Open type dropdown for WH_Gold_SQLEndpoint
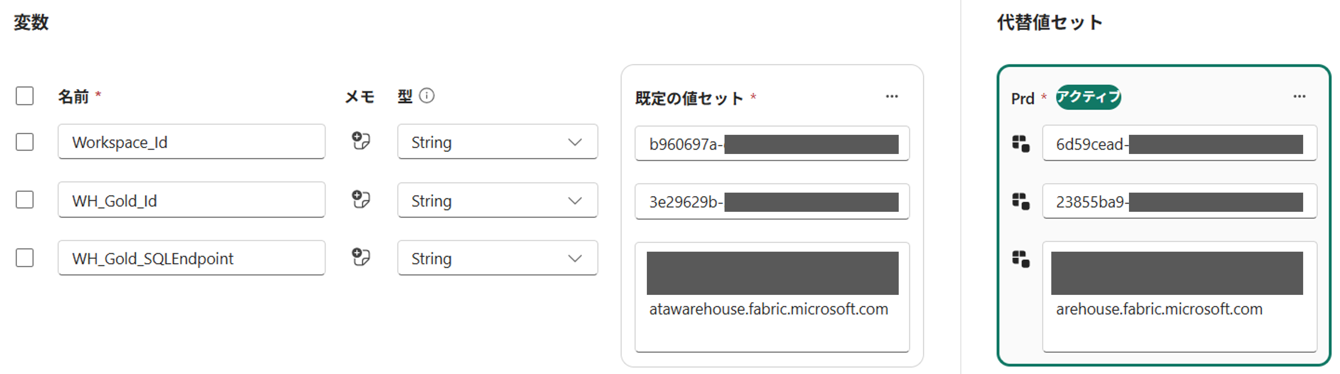 497,258
